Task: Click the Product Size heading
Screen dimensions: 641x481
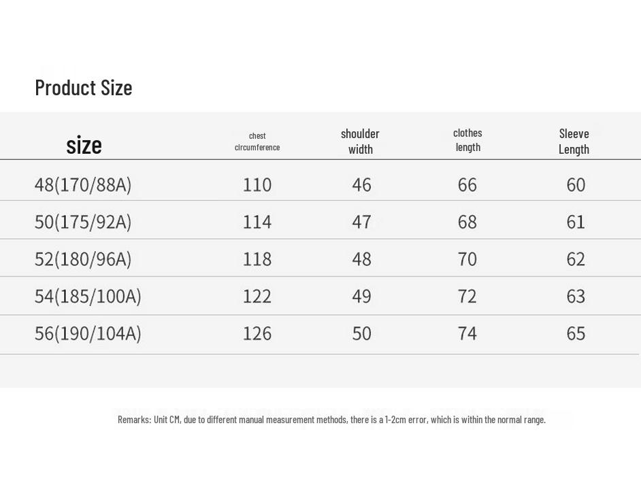Action: [84, 88]
